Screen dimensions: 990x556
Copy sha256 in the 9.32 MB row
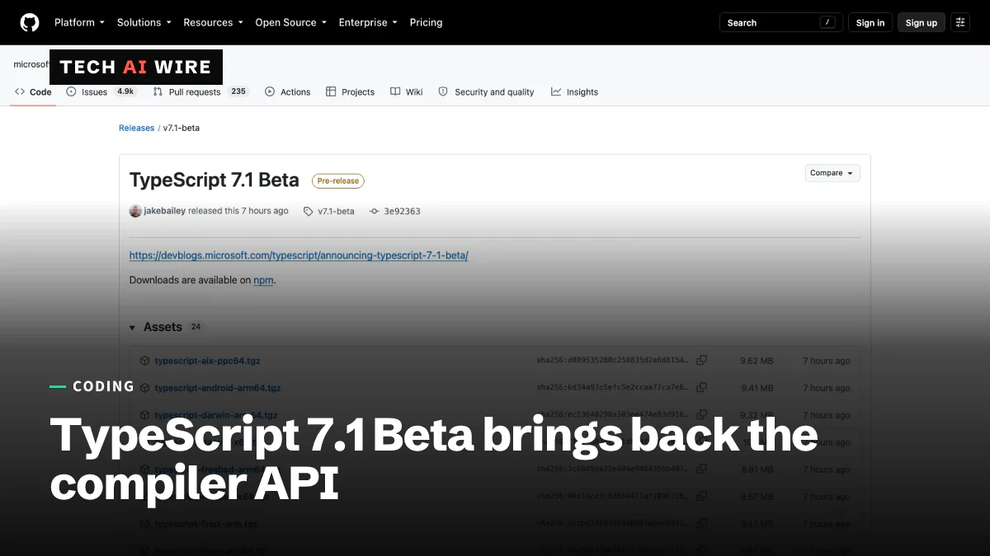[x=701, y=414]
